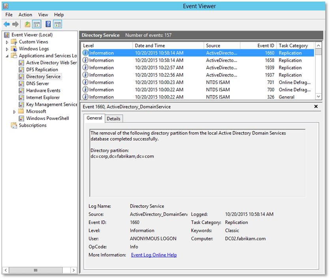Toggle the Show/Hide Console Tree button
Screen dimensions: 330x279
coord(37,24)
